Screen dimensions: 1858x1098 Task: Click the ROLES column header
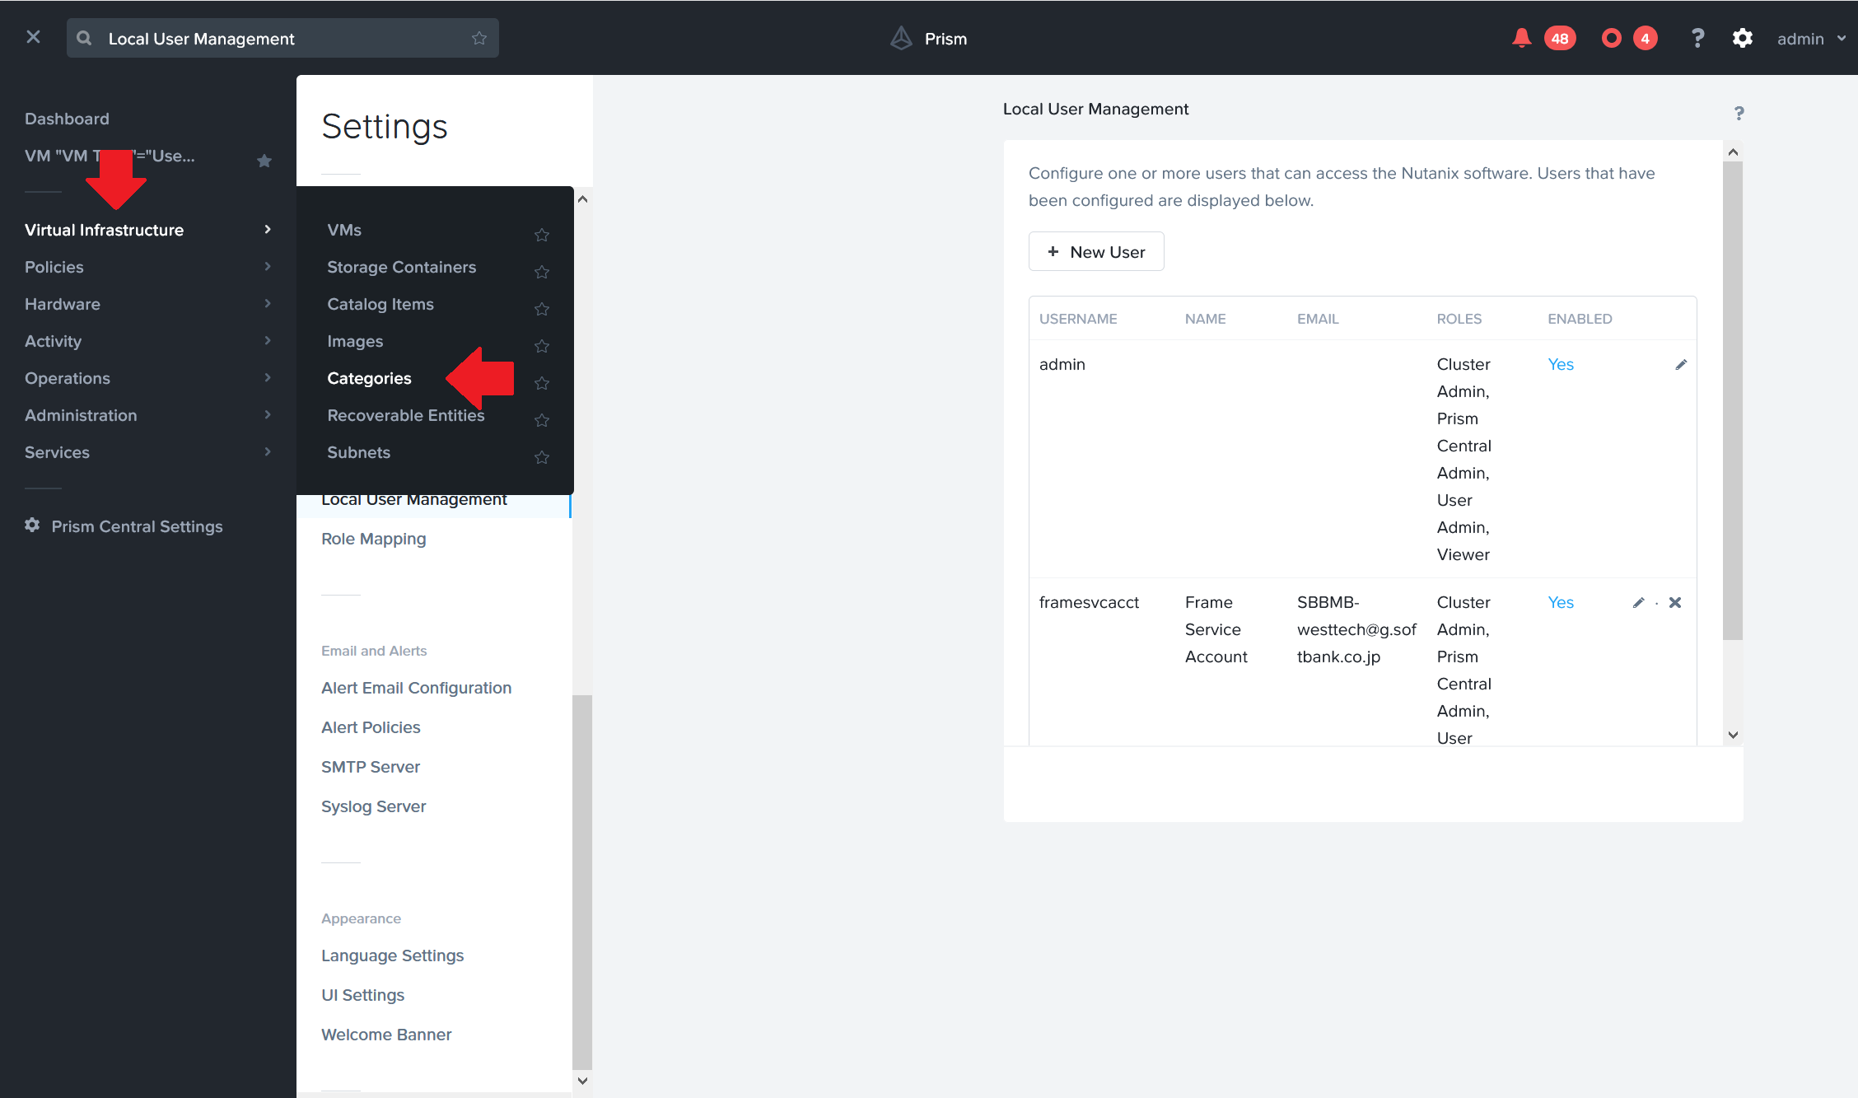(x=1459, y=319)
